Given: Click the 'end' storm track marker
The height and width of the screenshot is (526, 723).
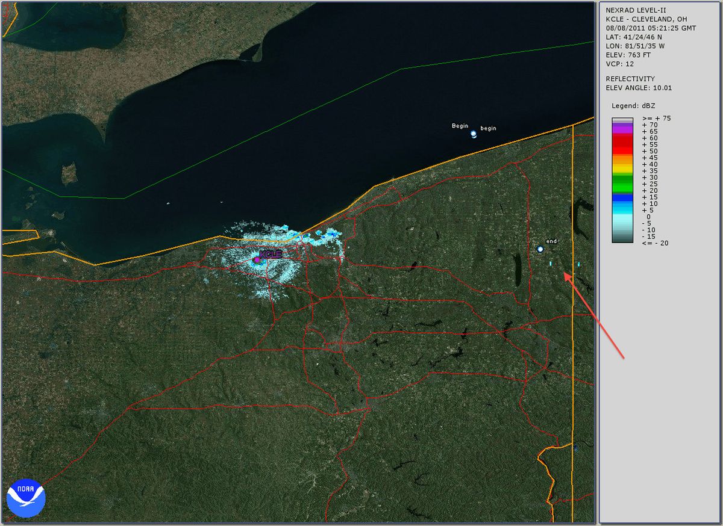Looking at the screenshot, I should point(540,247).
